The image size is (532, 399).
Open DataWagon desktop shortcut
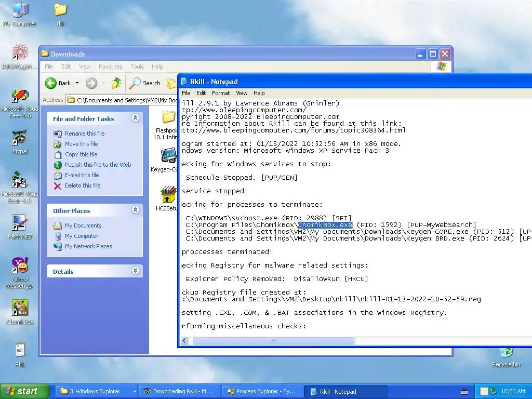pos(20,56)
